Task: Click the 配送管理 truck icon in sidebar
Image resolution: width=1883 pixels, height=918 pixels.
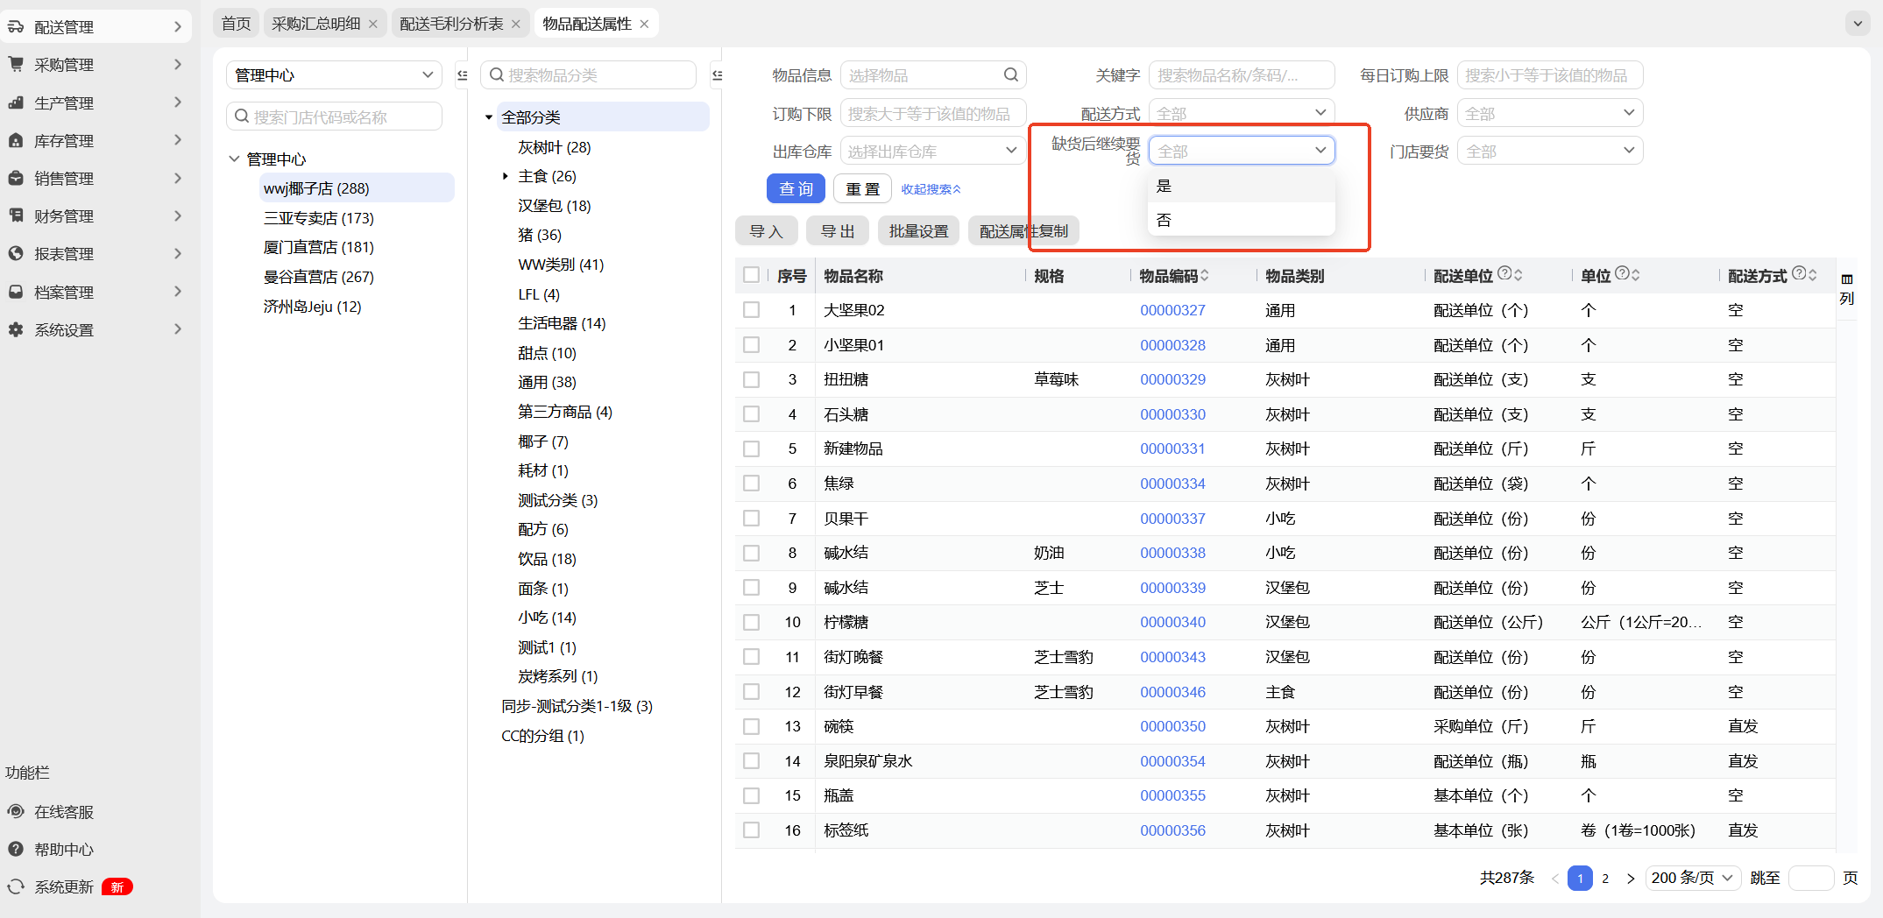Action: pos(16,27)
